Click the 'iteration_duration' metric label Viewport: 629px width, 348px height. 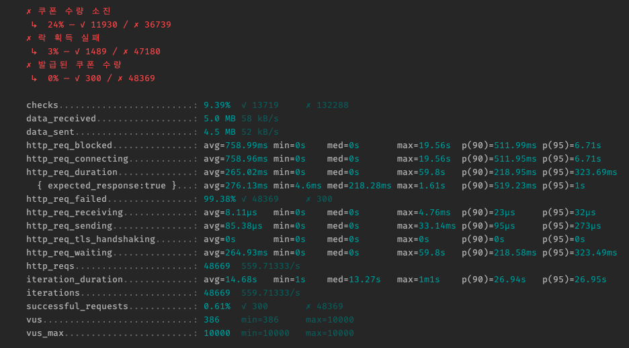tap(74, 280)
